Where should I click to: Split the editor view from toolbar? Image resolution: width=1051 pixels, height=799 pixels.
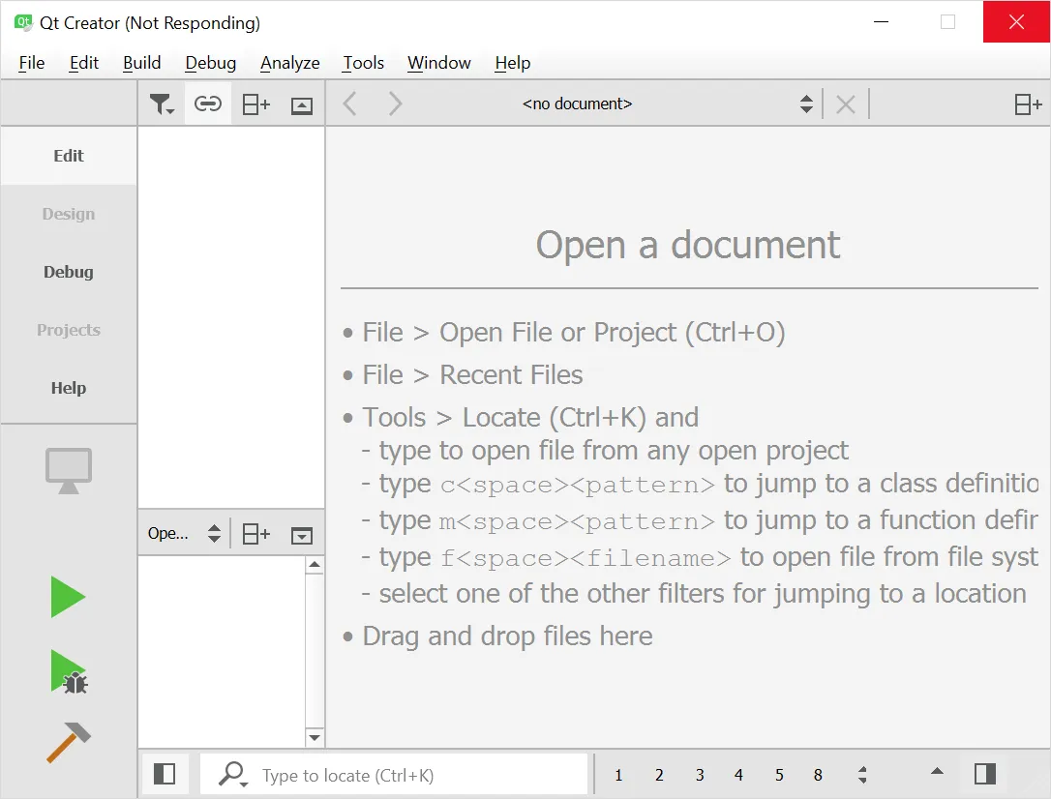(1028, 104)
